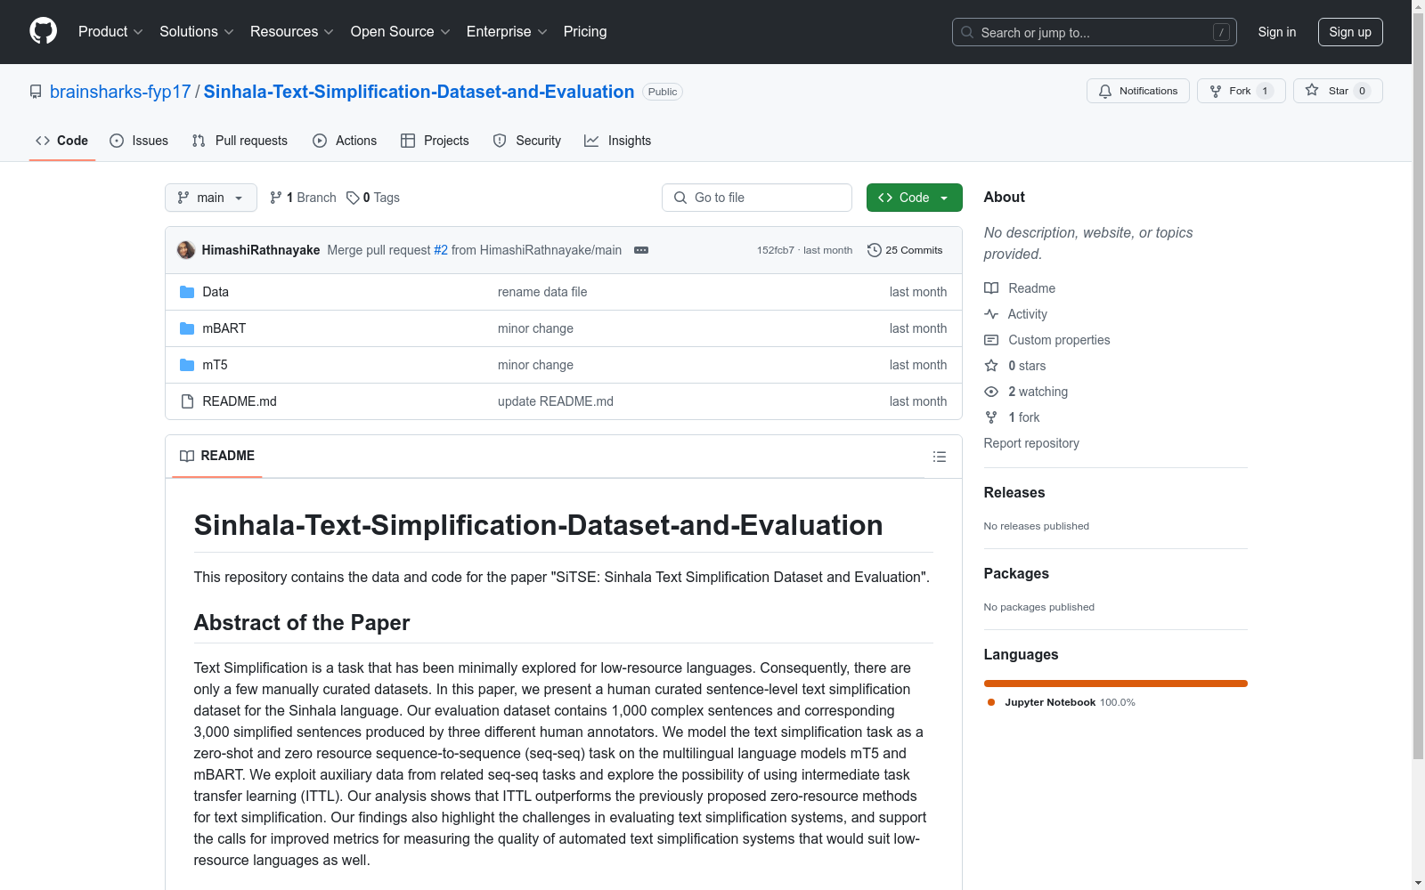Focus the Search or jump to field
This screenshot has width=1425, height=890.
tap(1095, 32)
